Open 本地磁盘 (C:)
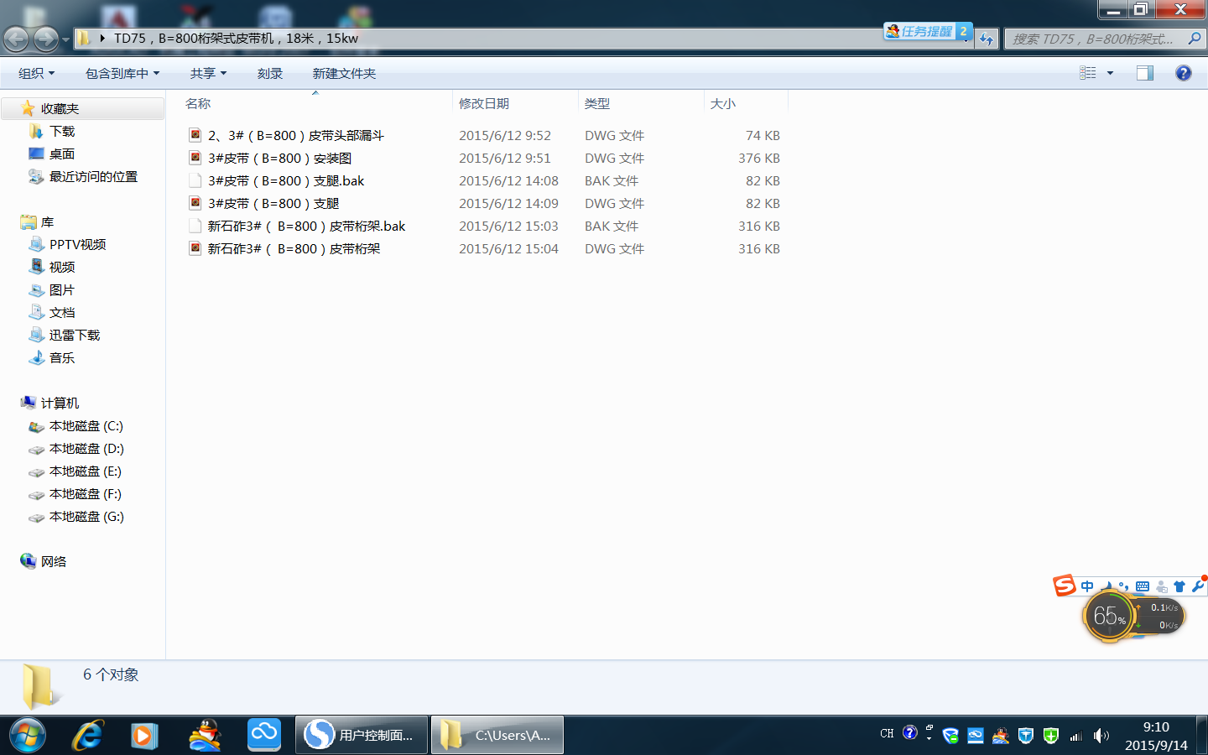The height and width of the screenshot is (755, 1208). 86,425
